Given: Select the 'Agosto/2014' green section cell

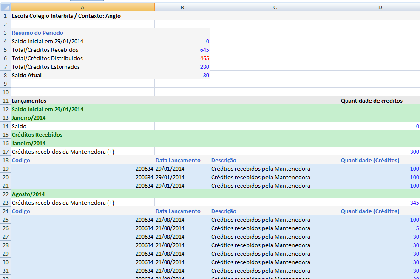Looking at the screenshot, I should coord(28,194).
